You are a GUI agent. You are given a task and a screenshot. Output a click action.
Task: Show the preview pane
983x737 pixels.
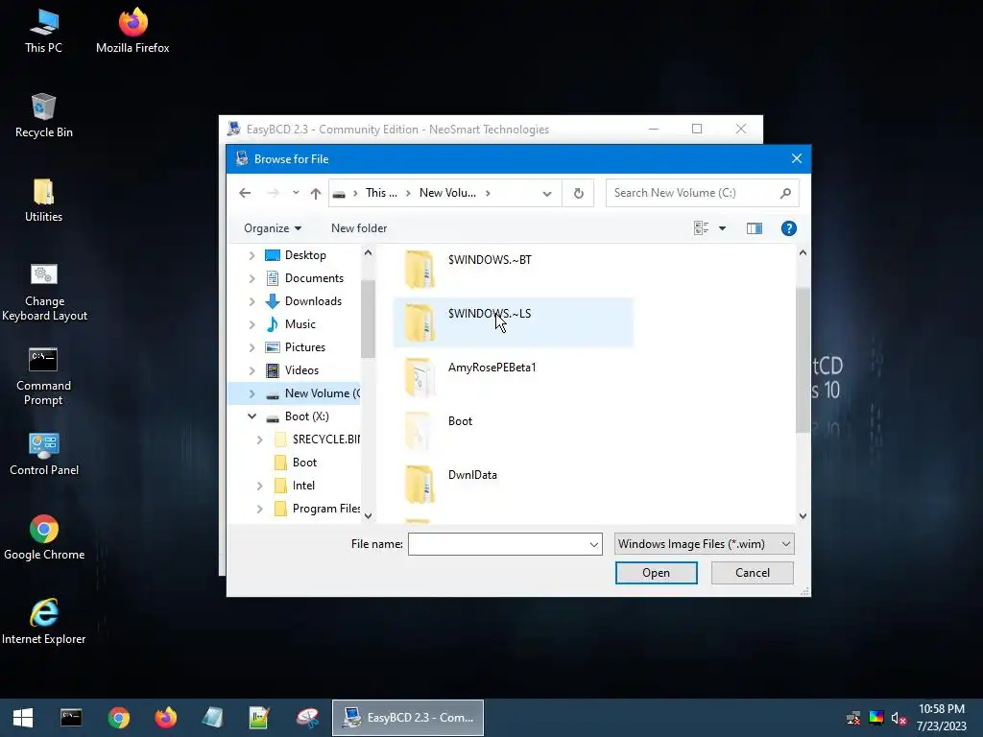click(x=755, y=228)
